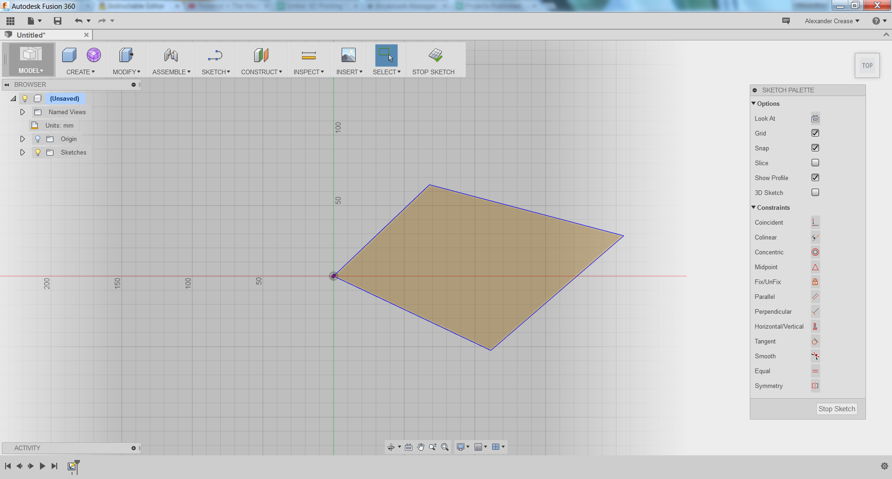Open the CREATE menu
The width and height of the screenshot is (892, 479).
click(x=80, y=72)
